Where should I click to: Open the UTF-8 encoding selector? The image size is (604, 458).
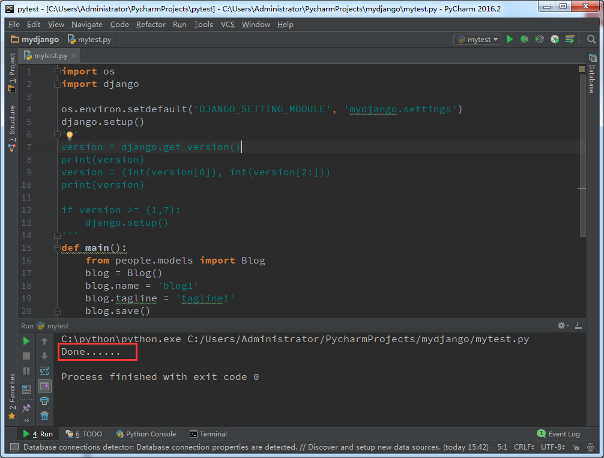[x=552, y=447]
